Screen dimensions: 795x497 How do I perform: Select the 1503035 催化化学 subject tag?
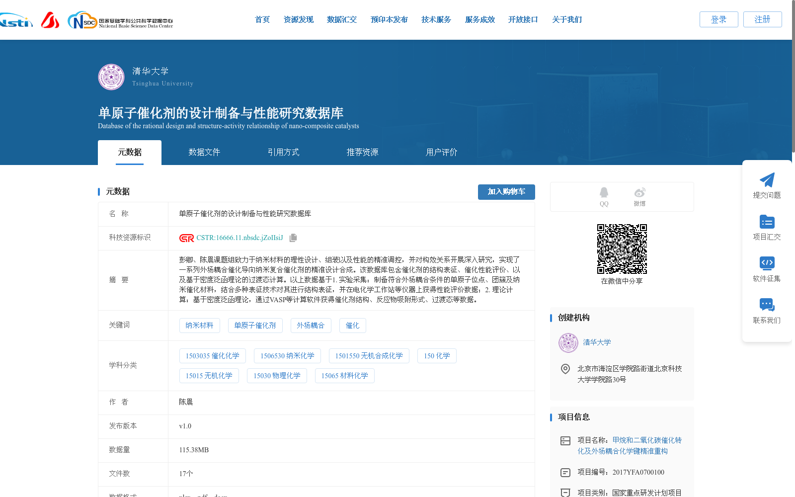212,356
